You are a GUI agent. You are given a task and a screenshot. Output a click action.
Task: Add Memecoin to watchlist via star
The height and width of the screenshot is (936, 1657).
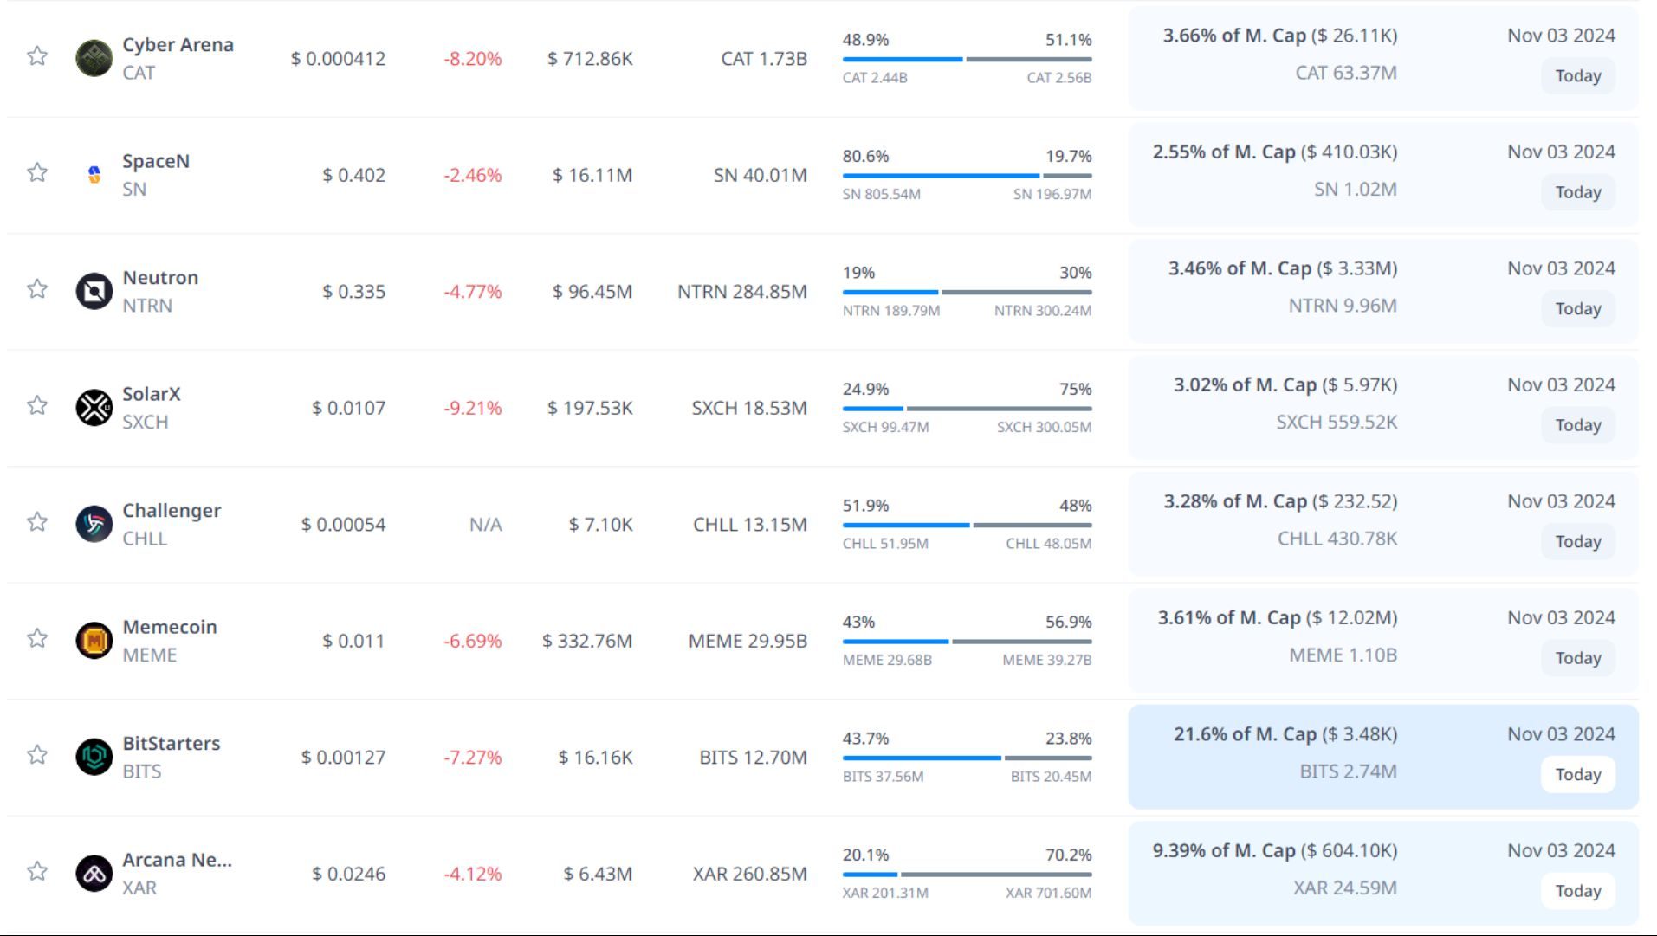tap(37, 638)
